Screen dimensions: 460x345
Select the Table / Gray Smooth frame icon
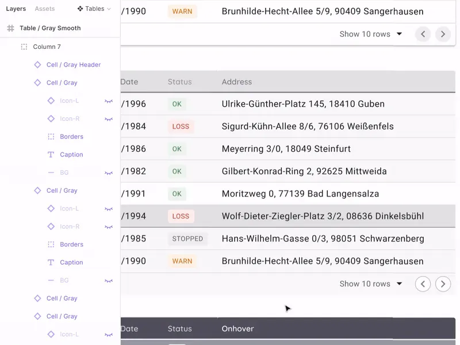(x=10, y=28)
